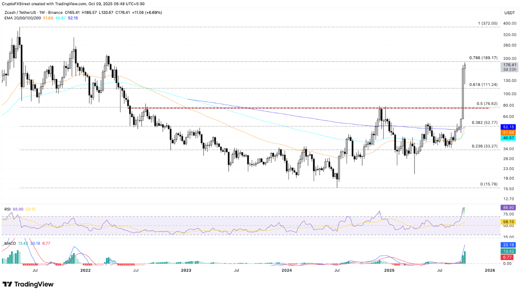Select the 2026 label on the time axis

tap(490, 270)
